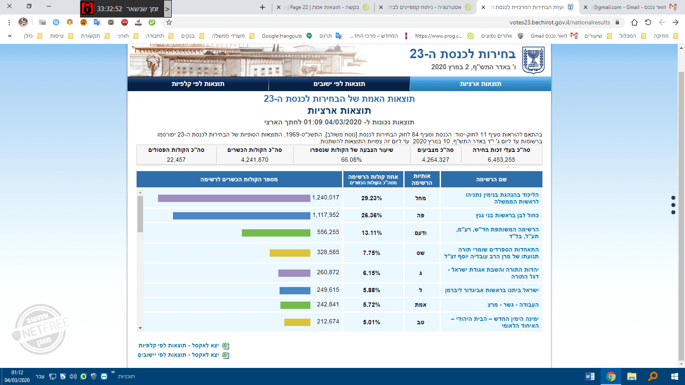Open the תורני bookmark folder
The width and height of the screenshot is (685, 385).
point(128,36)
